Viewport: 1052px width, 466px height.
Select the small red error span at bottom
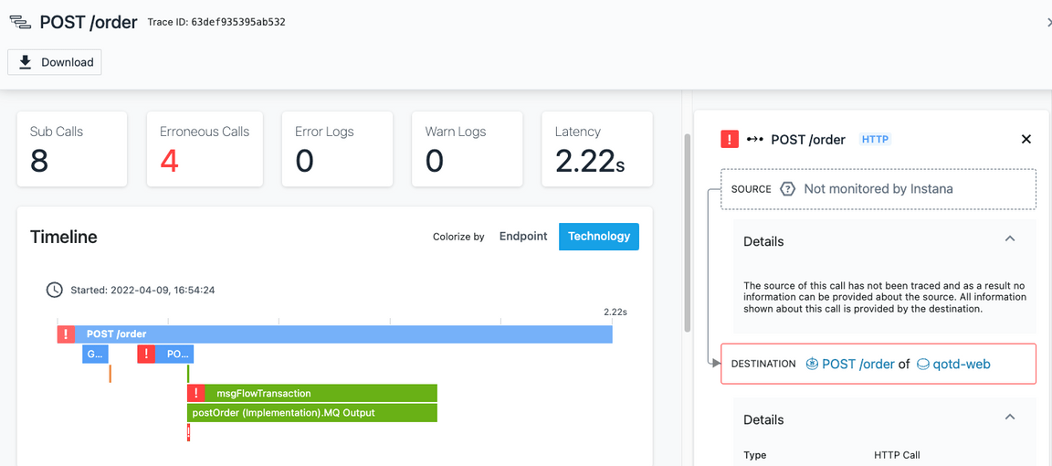coord(188,432)
